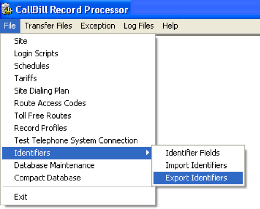Open Identifier Fields in the submenu
Screen dimensions: 260x209
[x=198, y=153]
